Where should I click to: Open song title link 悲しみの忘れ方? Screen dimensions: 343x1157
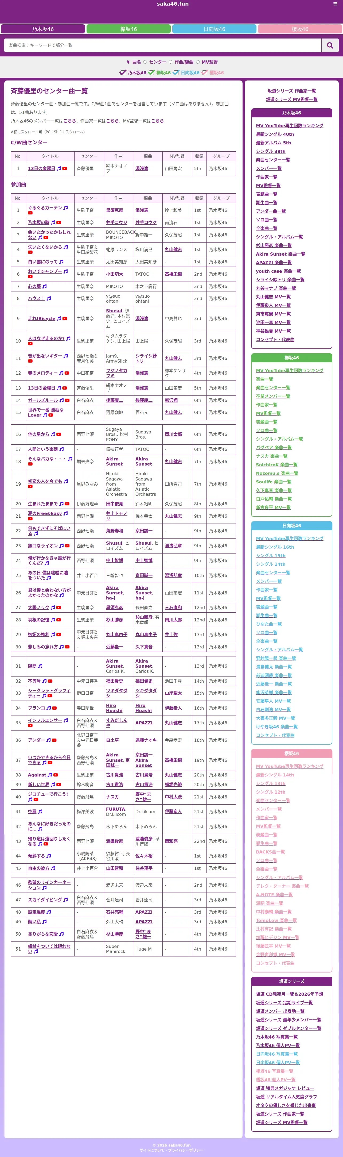[x=43, y=647]
